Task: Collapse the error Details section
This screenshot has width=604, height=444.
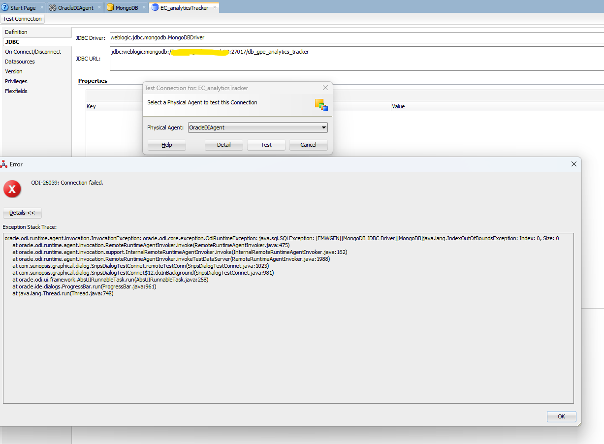Action: pos(22,213)
